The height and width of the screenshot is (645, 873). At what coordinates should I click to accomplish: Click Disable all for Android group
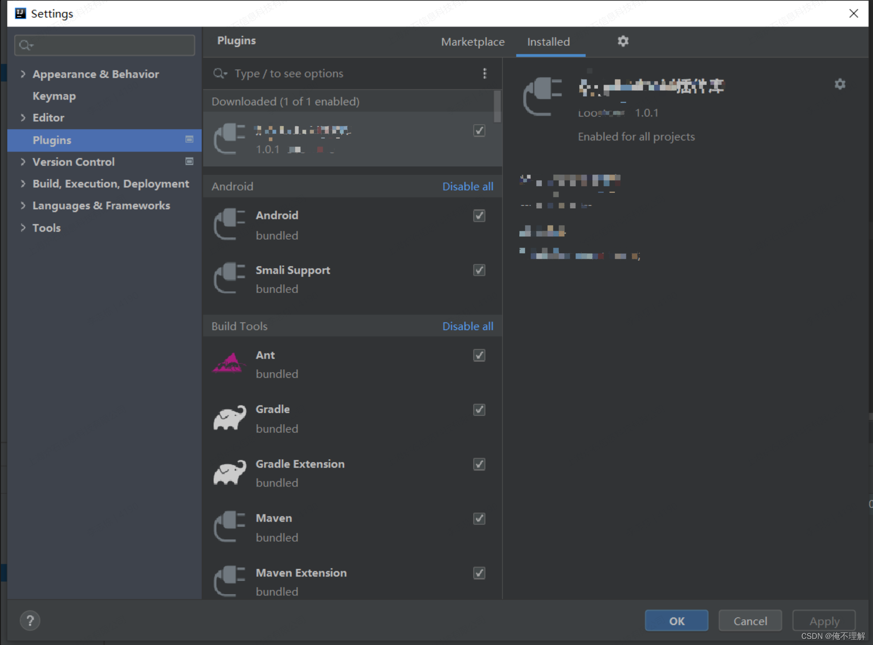(468, 186)
